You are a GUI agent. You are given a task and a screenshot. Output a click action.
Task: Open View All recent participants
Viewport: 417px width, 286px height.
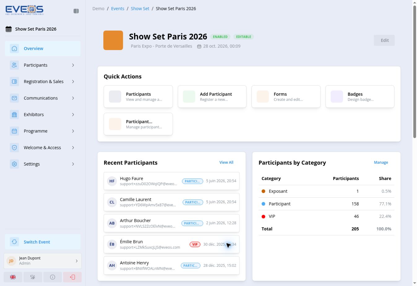click(226, 162)
